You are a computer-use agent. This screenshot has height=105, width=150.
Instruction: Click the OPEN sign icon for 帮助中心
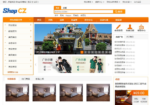pyautogui.click(x=141, y=27)
